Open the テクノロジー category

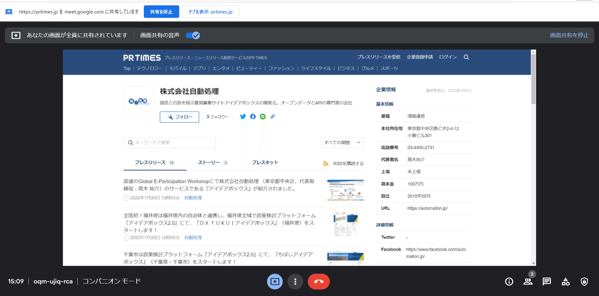(150, 68)
